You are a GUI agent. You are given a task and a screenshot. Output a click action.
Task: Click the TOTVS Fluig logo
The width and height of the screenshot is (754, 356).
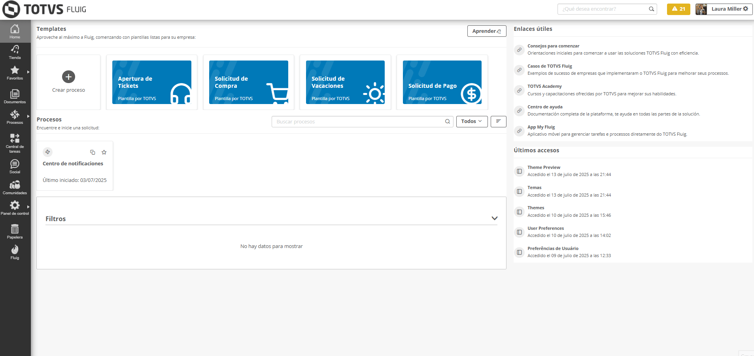pyautogui.click(x=44, y=9)
